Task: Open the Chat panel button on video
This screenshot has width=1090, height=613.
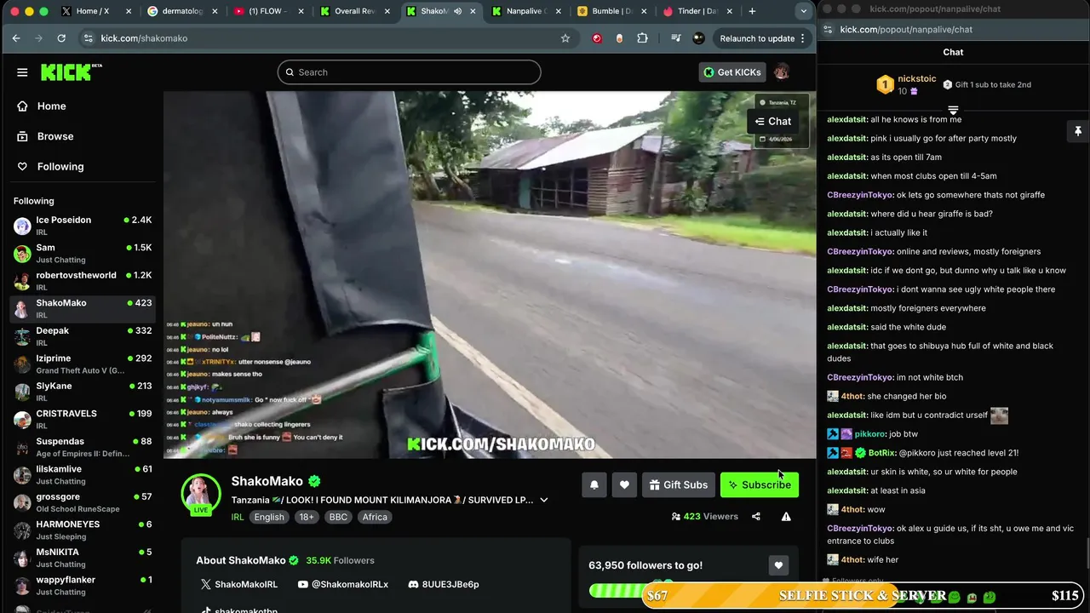Action: (773, 122)
